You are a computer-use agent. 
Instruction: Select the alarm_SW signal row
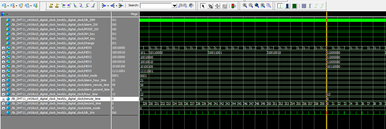point(56,25)
